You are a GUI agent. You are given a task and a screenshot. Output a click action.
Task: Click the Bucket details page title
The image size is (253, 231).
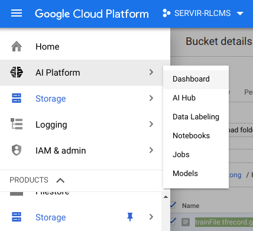219,41
